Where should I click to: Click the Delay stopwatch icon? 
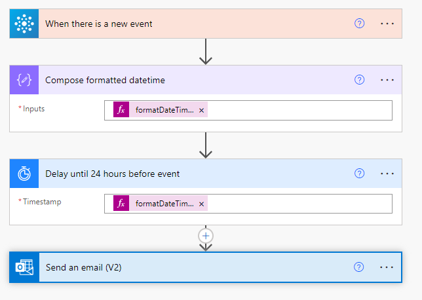[24, 174]
